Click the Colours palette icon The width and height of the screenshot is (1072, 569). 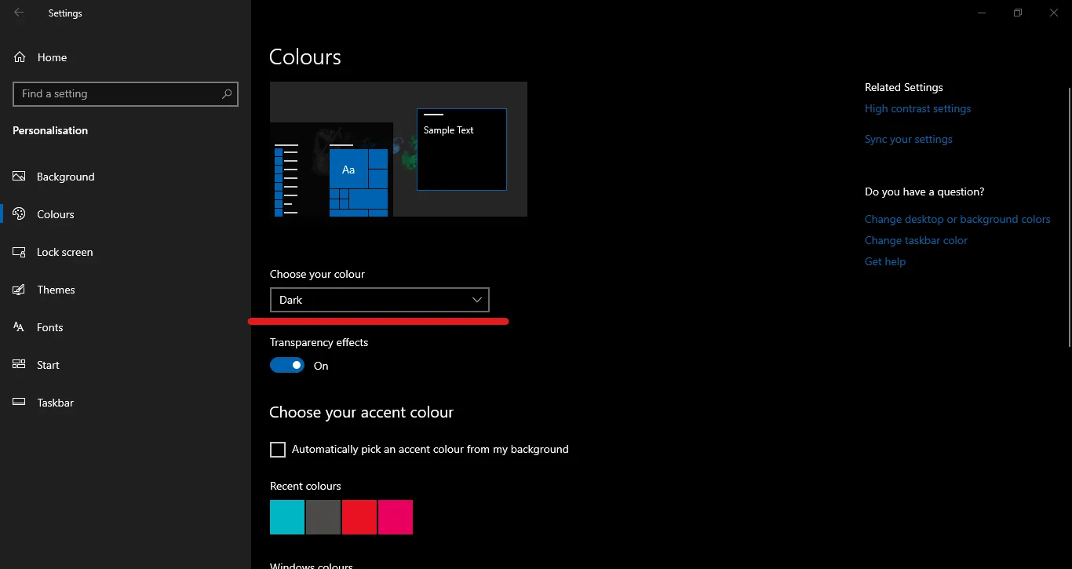(20, 214)
